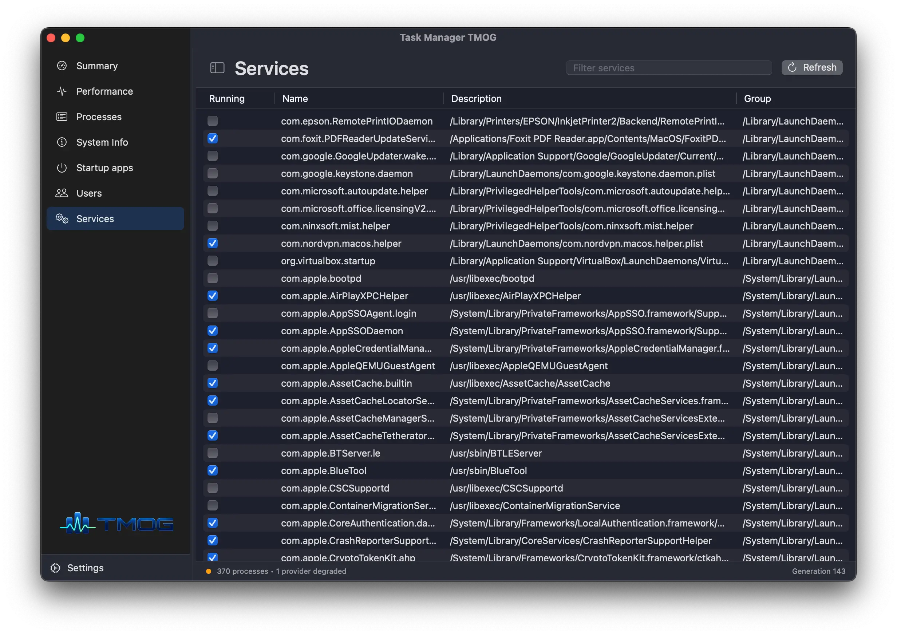This screenshot has width=897, height=635.
Task: Click the TMOG logo
Action: click(x=116, y=523)
